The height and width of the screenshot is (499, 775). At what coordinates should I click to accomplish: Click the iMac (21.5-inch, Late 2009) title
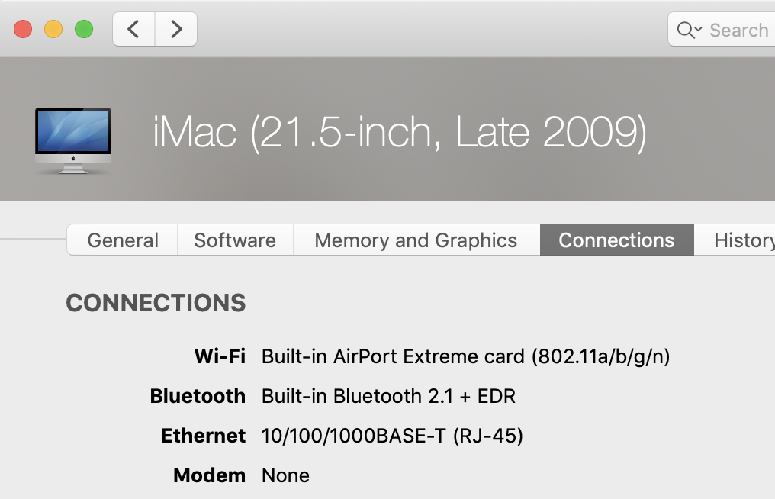[x=399, y=134]
